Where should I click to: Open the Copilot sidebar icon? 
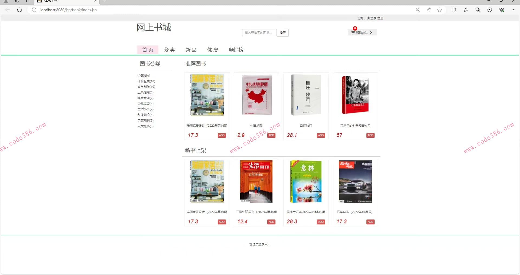click(502, 10)
